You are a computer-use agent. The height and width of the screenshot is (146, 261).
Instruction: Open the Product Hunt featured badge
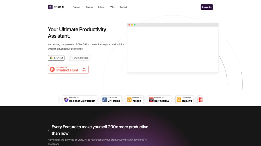(68, 69)
